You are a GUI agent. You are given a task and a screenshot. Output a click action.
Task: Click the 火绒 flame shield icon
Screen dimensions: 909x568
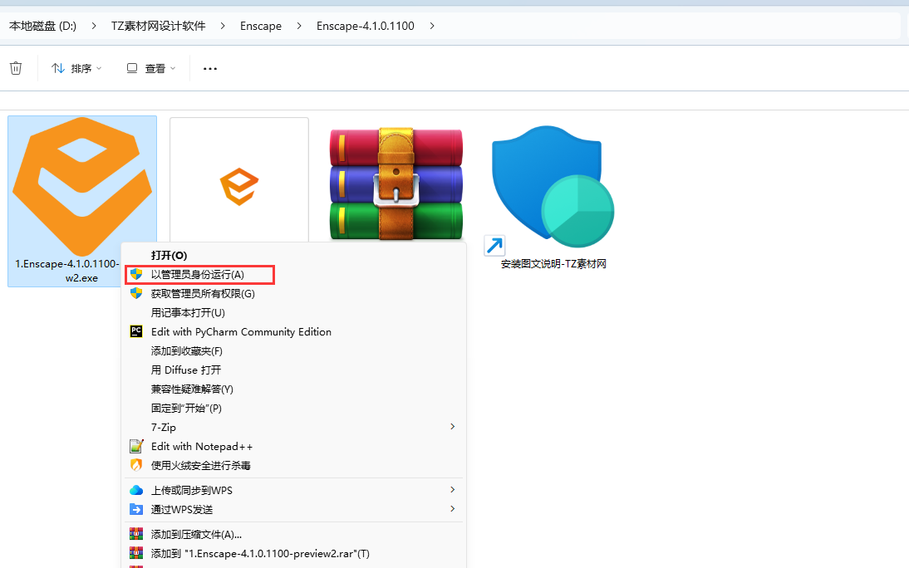tap(136, 465)
